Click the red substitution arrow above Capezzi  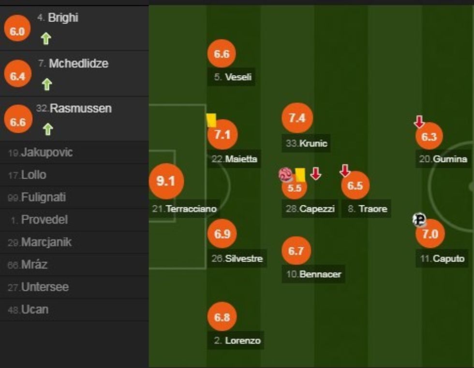(316, 173)
